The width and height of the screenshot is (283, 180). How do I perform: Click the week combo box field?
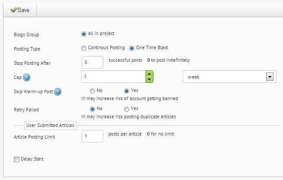pos(229,77)
